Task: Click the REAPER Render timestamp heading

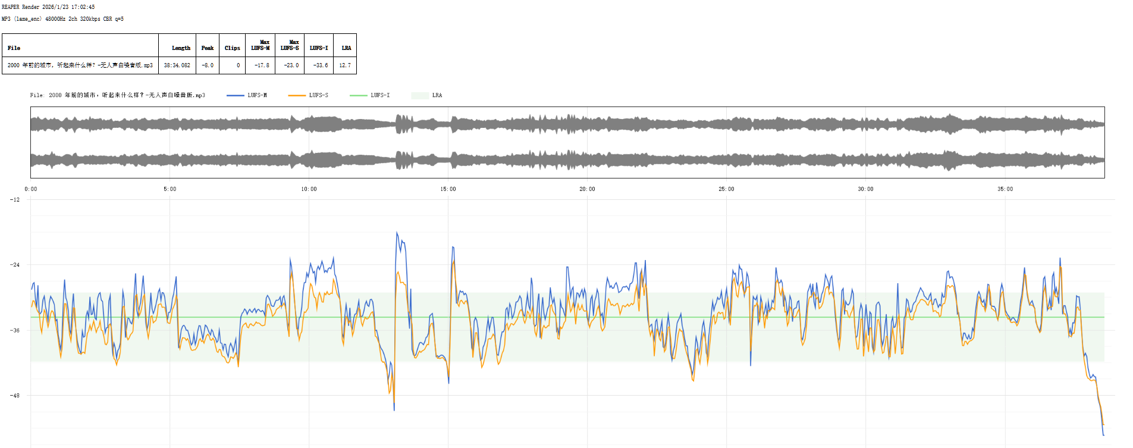Action: coord(48,7)
